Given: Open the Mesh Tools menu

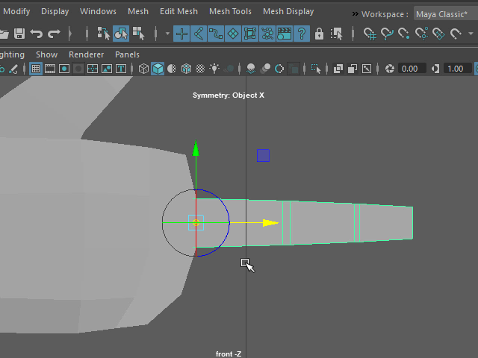Looking at the screenshot, I should 230,11.
